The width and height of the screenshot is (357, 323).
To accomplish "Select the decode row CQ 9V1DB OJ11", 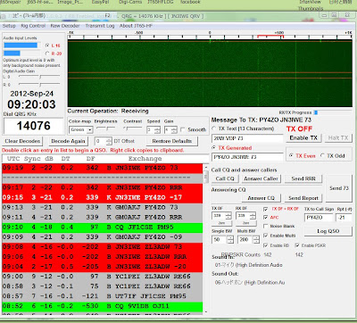I will (103, 306).
